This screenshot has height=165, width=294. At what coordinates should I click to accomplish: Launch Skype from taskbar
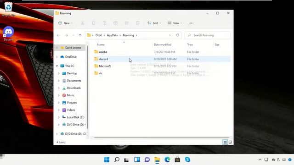(187, 159)
